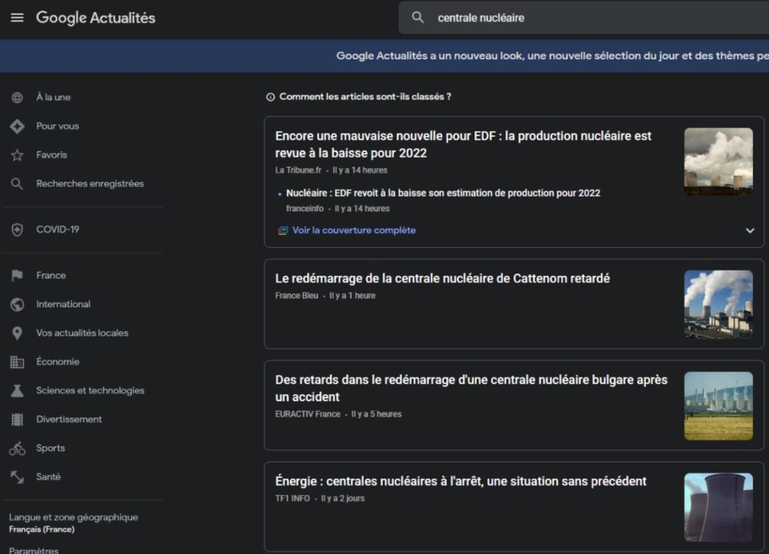769x554 pixels.
Task: Click the search field containing 'centrale nucléaire'
Action: (x=583, y=17)
